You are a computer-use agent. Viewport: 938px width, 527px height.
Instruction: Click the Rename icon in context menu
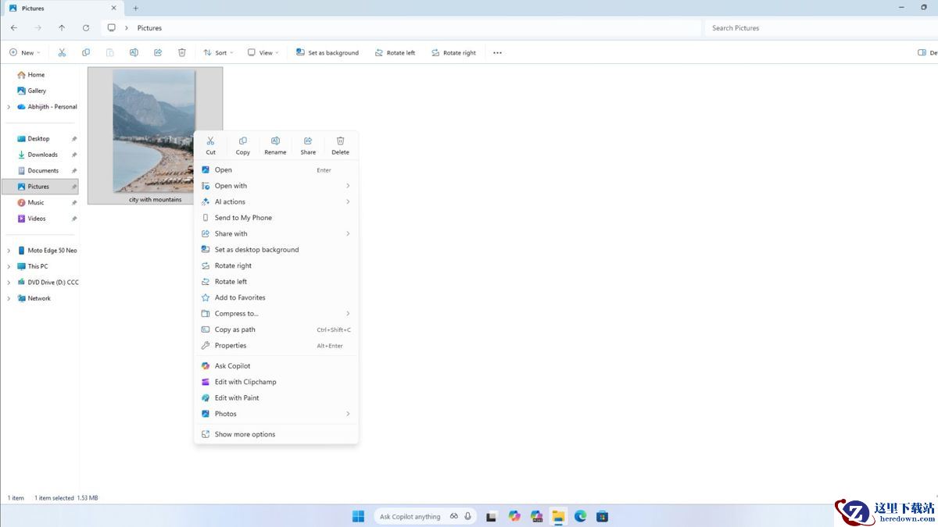(275, 141)
